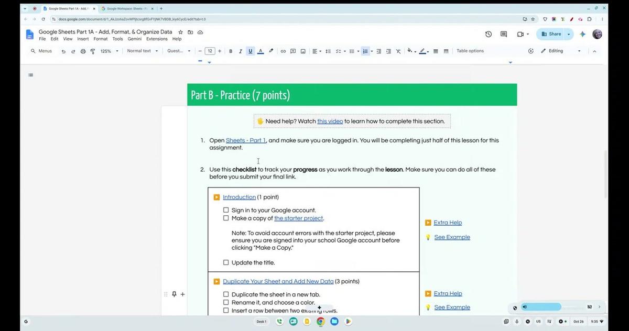Open the line and paragraph spacing menu
629x331 pixels.
point(328,51)
